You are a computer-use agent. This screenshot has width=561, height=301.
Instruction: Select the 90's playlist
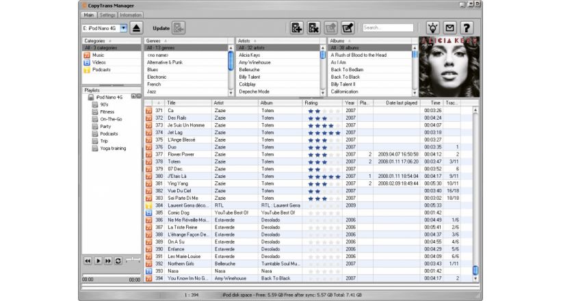104,105
